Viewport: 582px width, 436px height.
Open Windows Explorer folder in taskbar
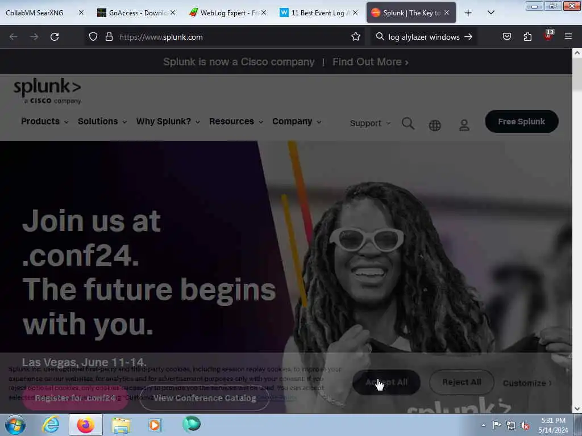click(121, 425)
